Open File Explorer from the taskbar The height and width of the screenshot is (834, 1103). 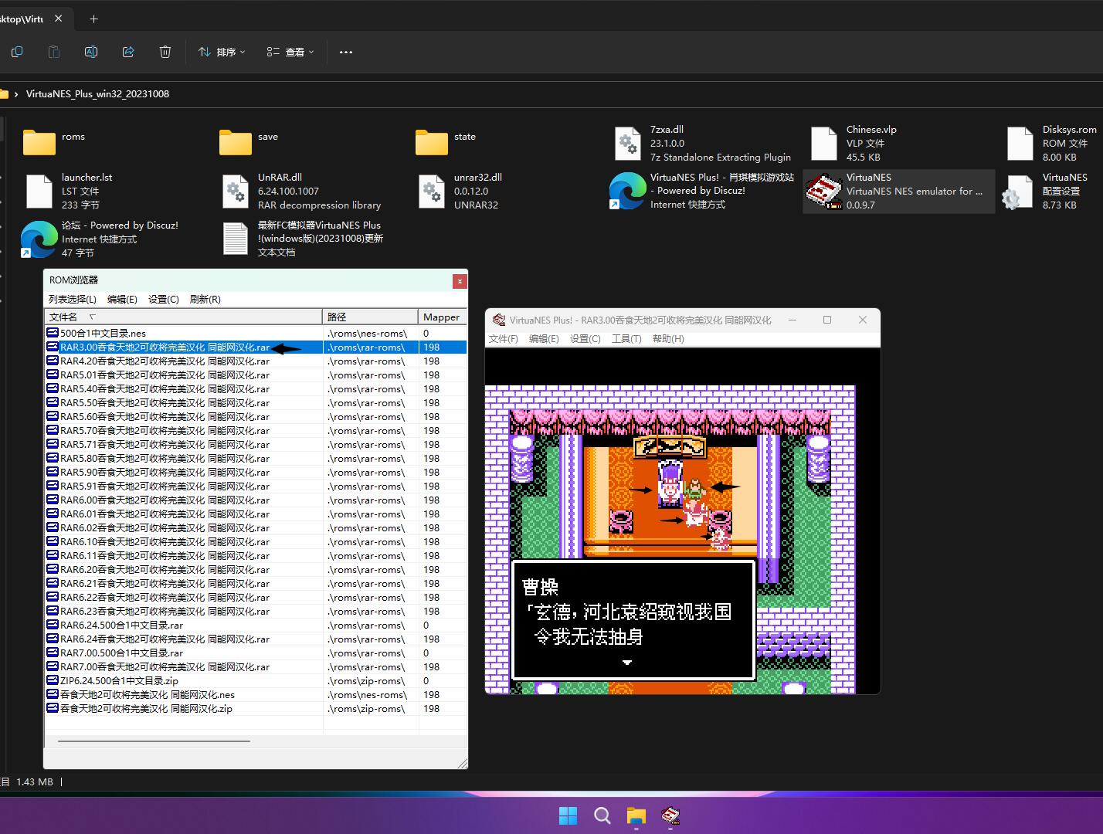click(x=636, y=815)
